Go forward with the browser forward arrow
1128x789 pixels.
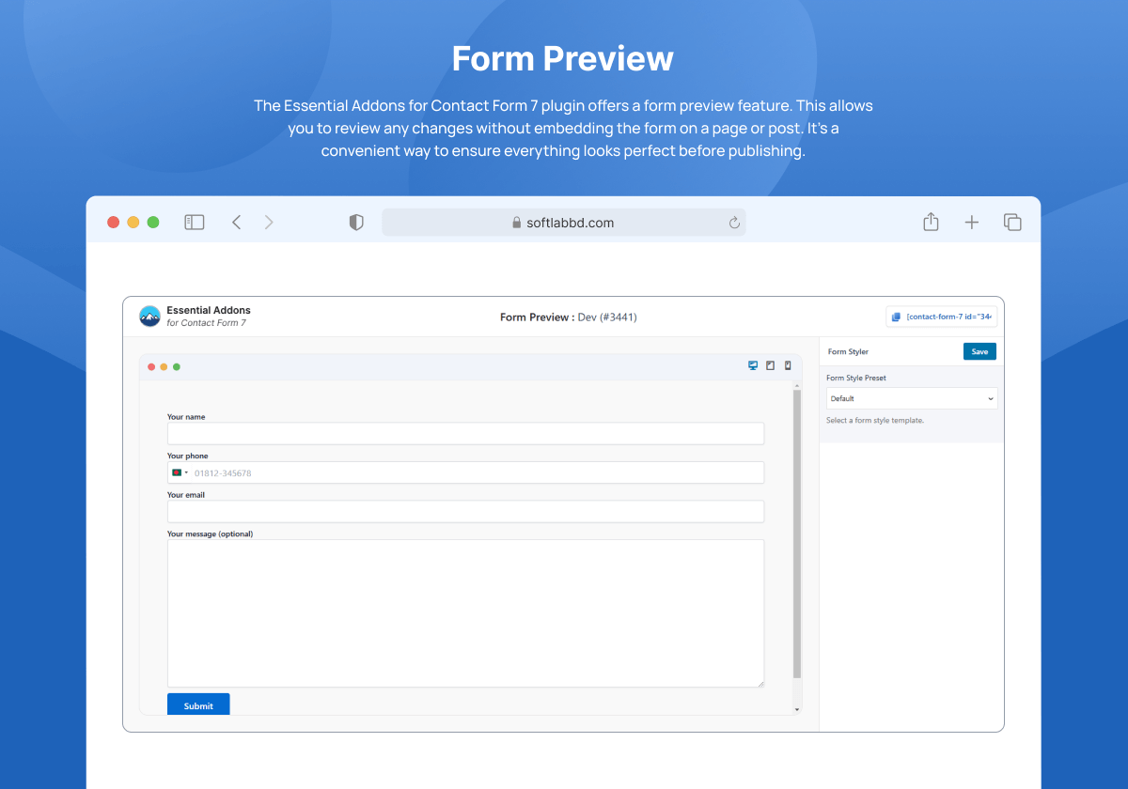(x=269, y=223)
